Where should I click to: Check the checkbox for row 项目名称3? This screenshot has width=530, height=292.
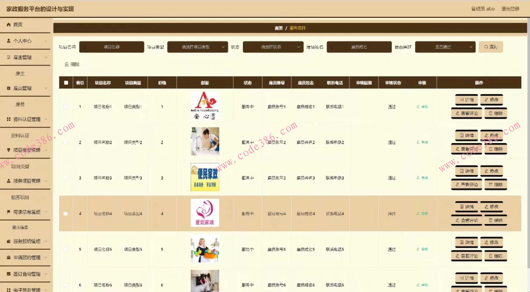[x=66, y=178]
